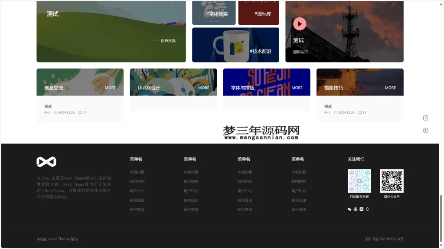The image size is (444, 249).
Task: Click the views icon showing 14
Action: (360, 113)
